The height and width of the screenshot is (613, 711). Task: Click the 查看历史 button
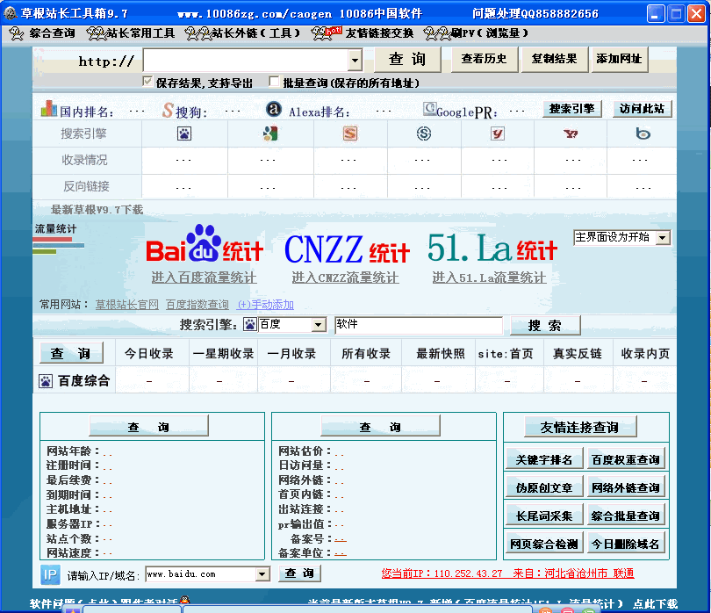pos(484,59)
